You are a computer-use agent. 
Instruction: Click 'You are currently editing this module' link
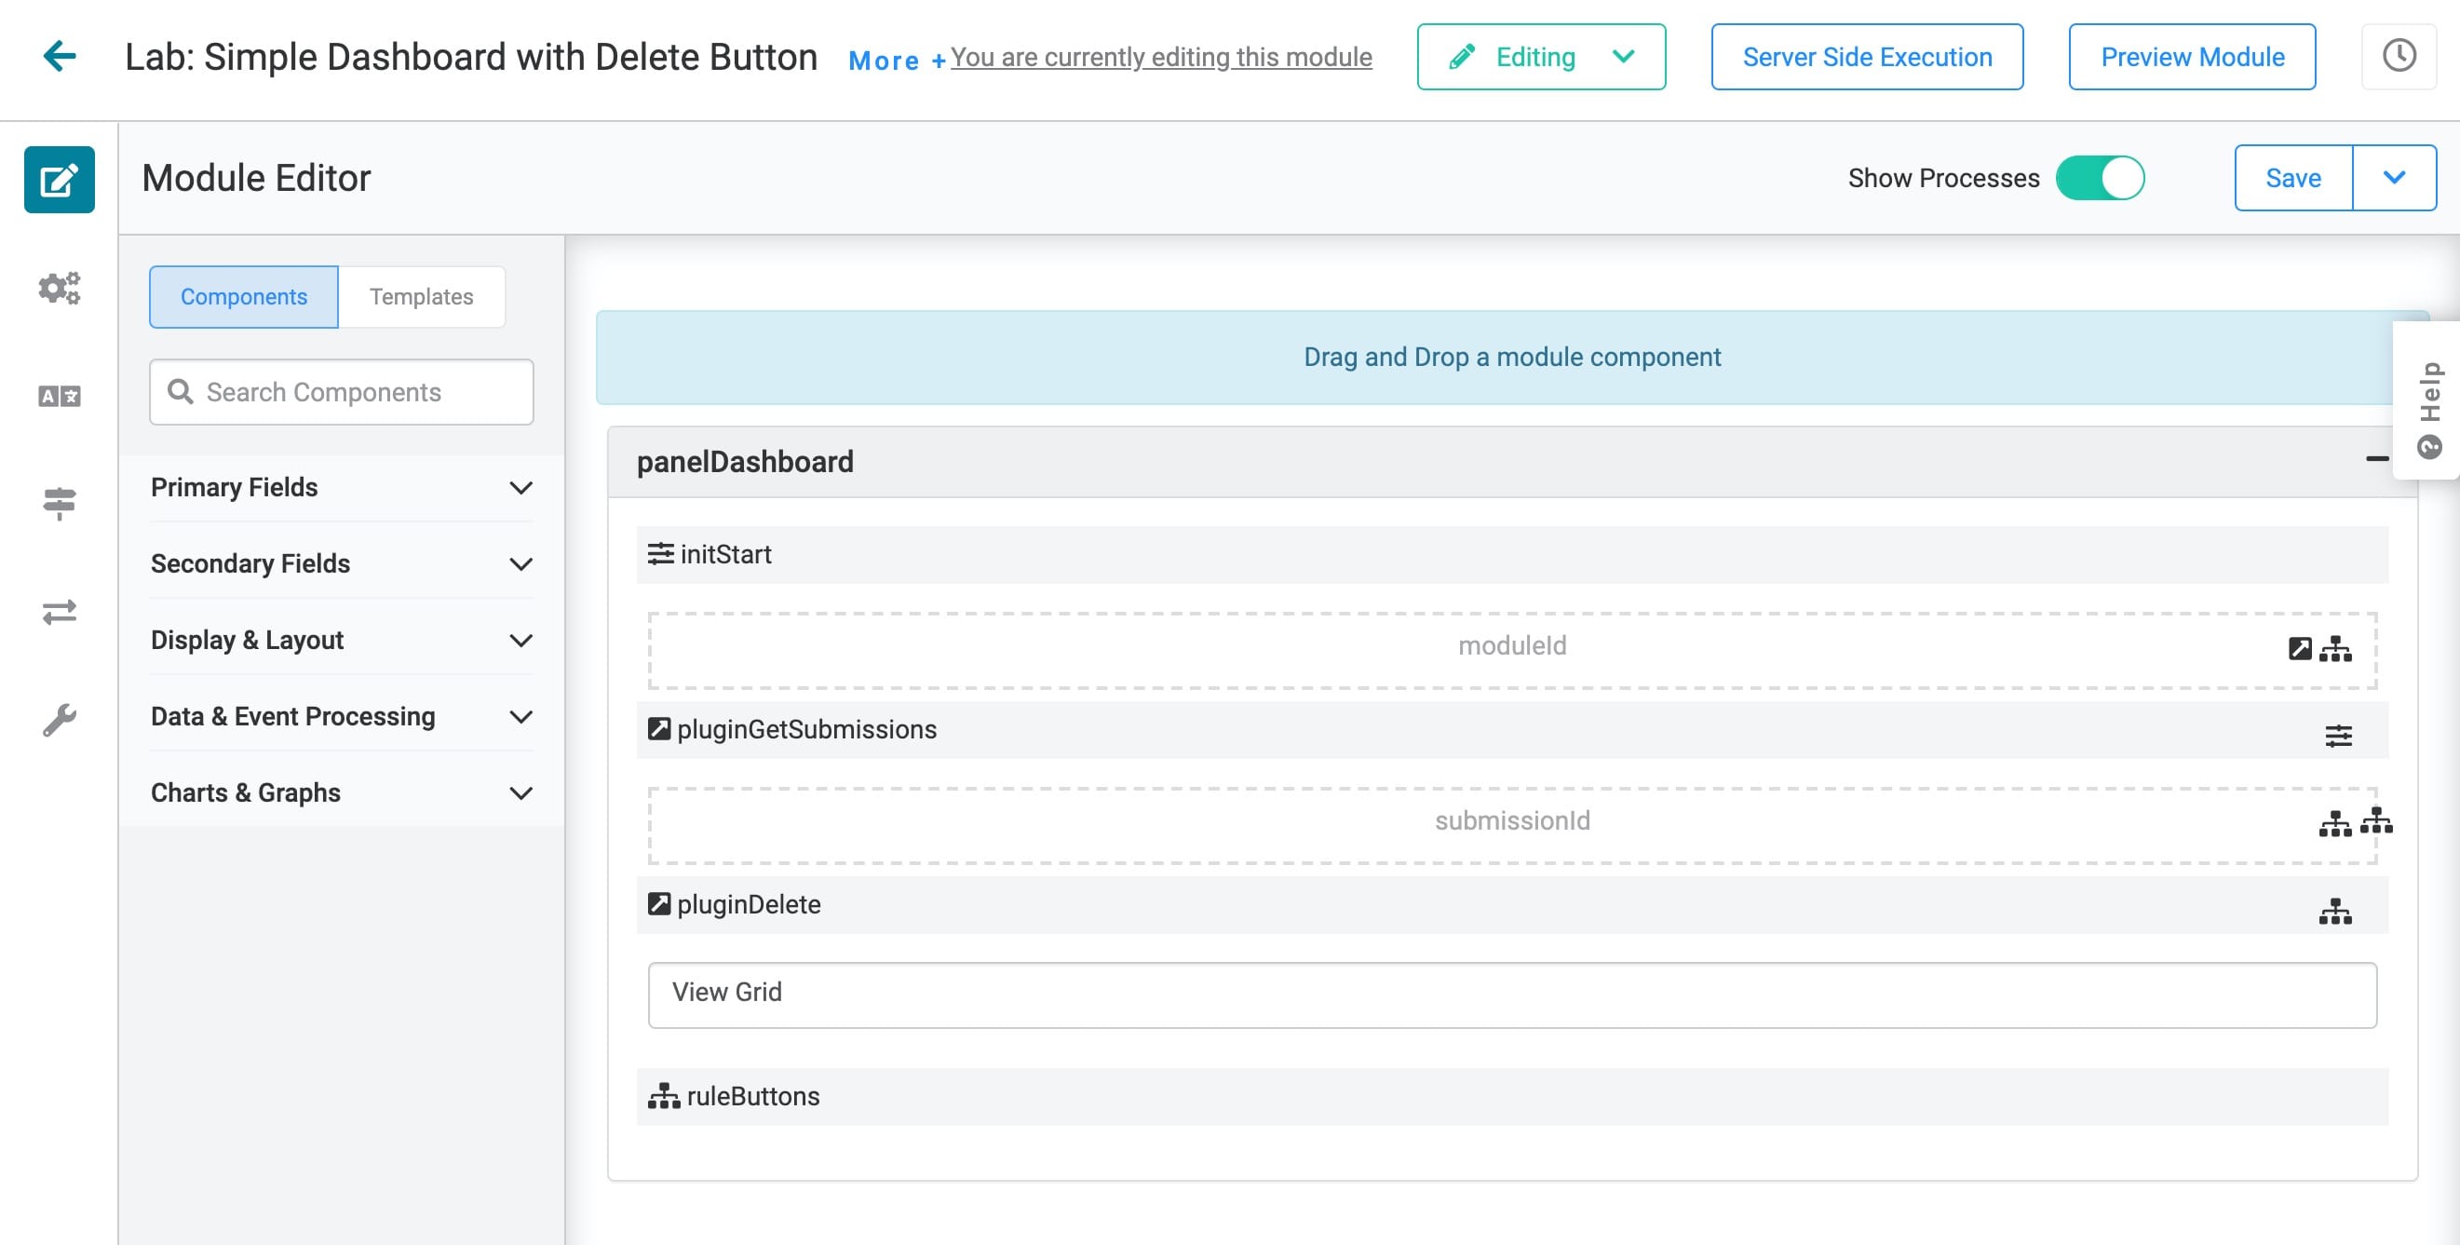click(1161, 58)
